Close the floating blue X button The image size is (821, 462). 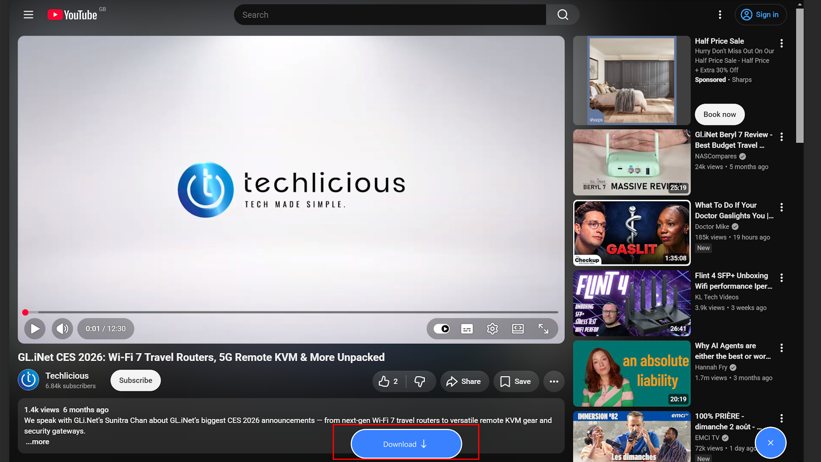coord(771,443)
